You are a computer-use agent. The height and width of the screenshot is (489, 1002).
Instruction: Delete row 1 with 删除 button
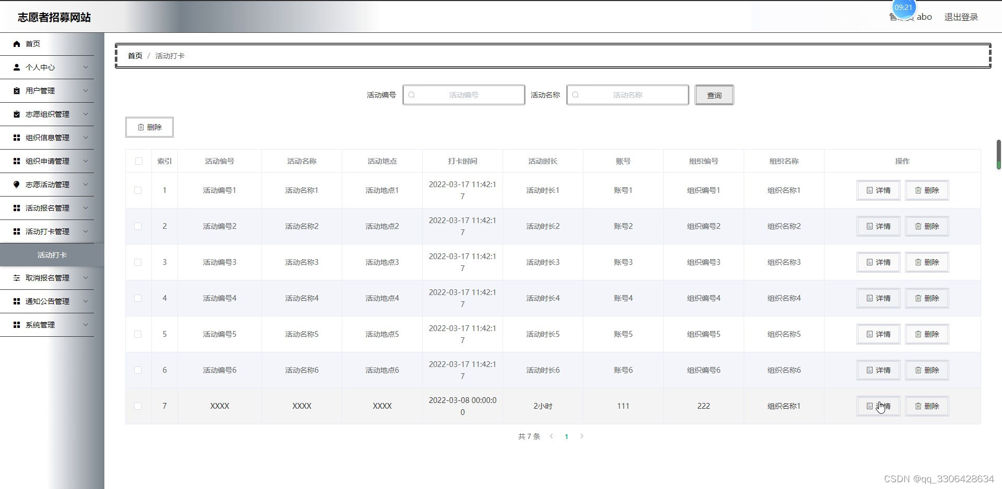click(x=927, y=190)
